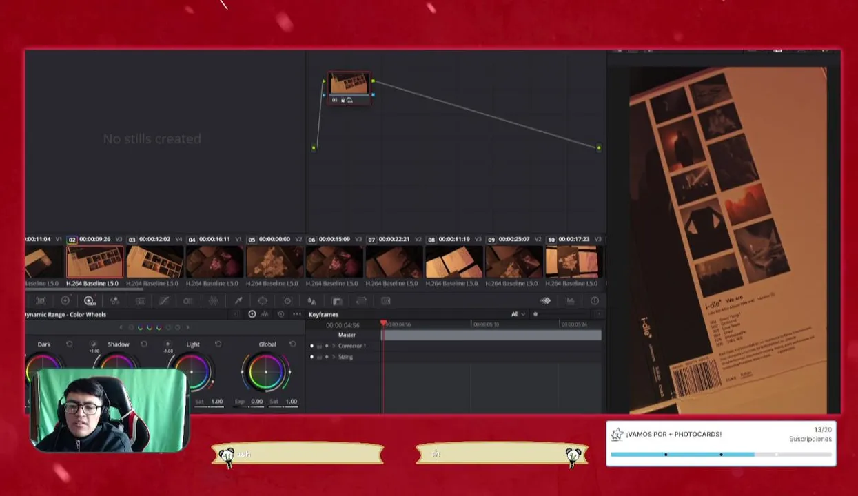
Task: Toggle auto-keyframe diamond for Sizing
Action: [327, 357]
